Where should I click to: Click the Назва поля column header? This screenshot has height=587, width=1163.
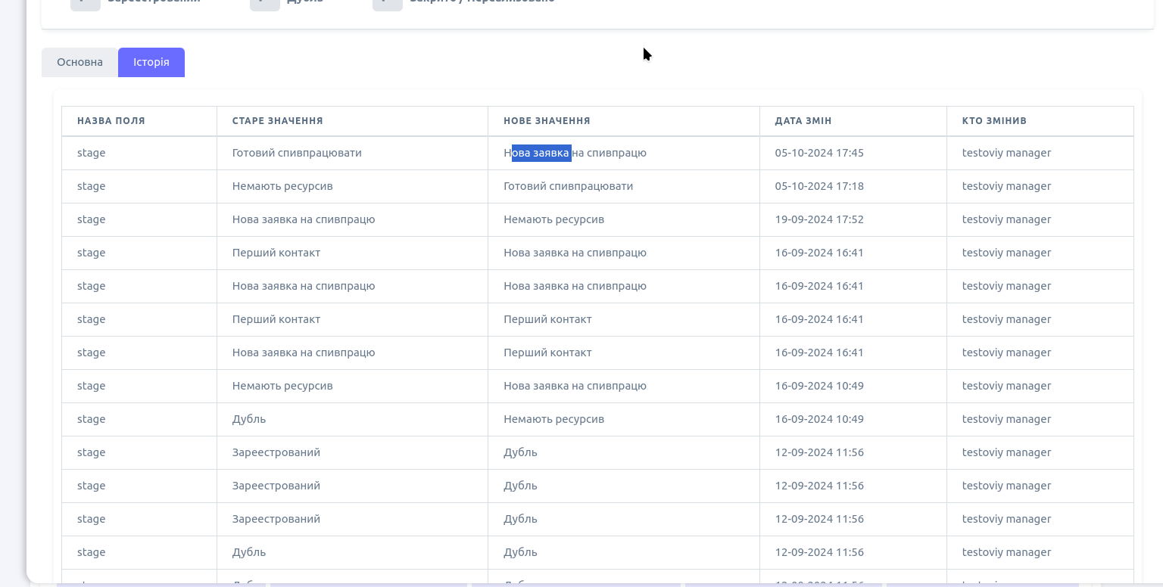point(111,121)
